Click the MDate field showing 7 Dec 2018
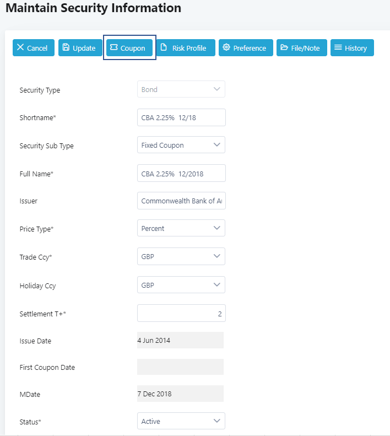 (180, 394)
